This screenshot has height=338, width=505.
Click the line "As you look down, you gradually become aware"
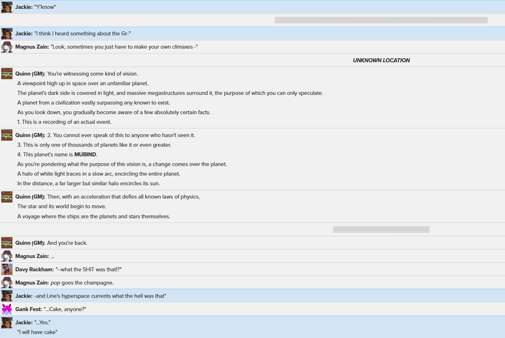[x=114, y=112]
